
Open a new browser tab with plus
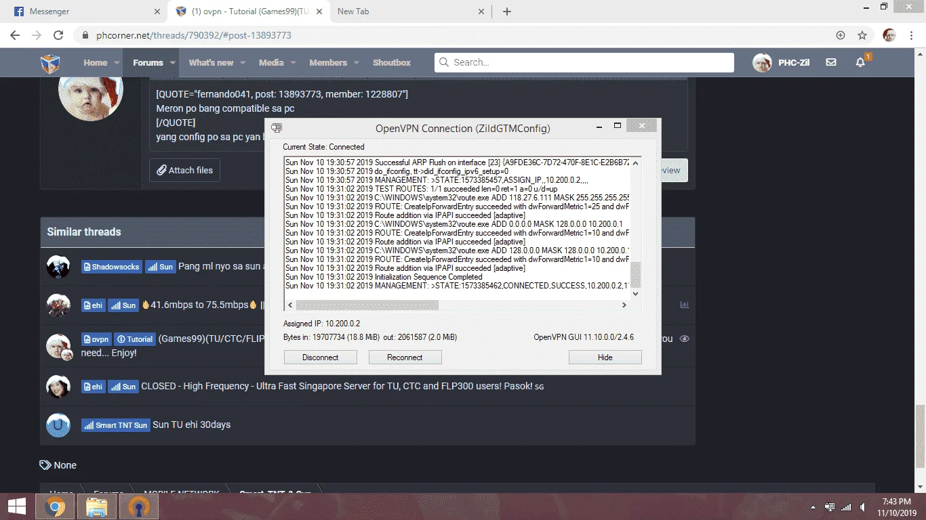point(507,12)
